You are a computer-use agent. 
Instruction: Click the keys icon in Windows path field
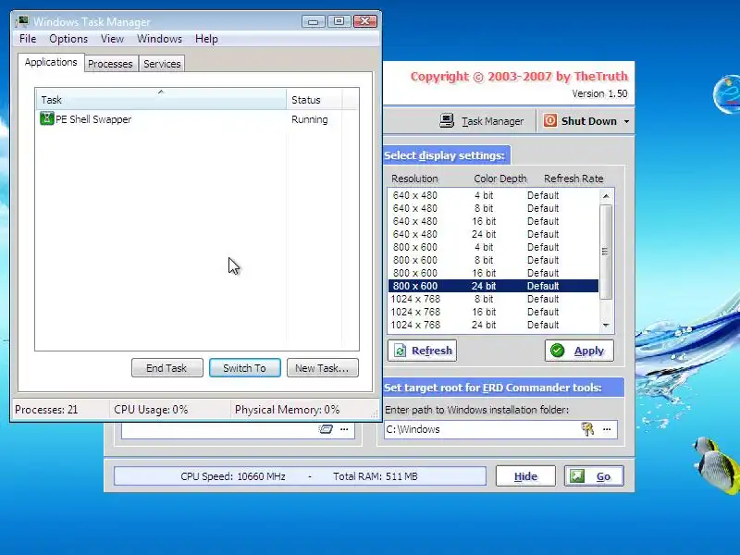587,429
